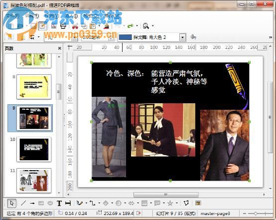
Task: Click the document modified indicator in status bar
Action: pos(138,214)
